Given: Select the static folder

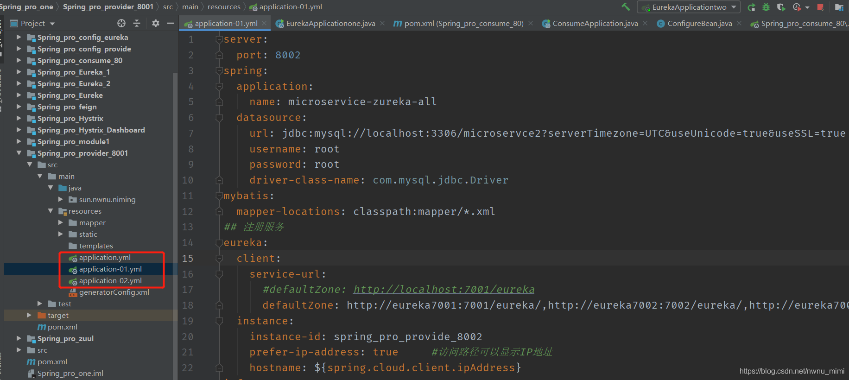Looking at the screenshot, I should (x=88, y=234).
